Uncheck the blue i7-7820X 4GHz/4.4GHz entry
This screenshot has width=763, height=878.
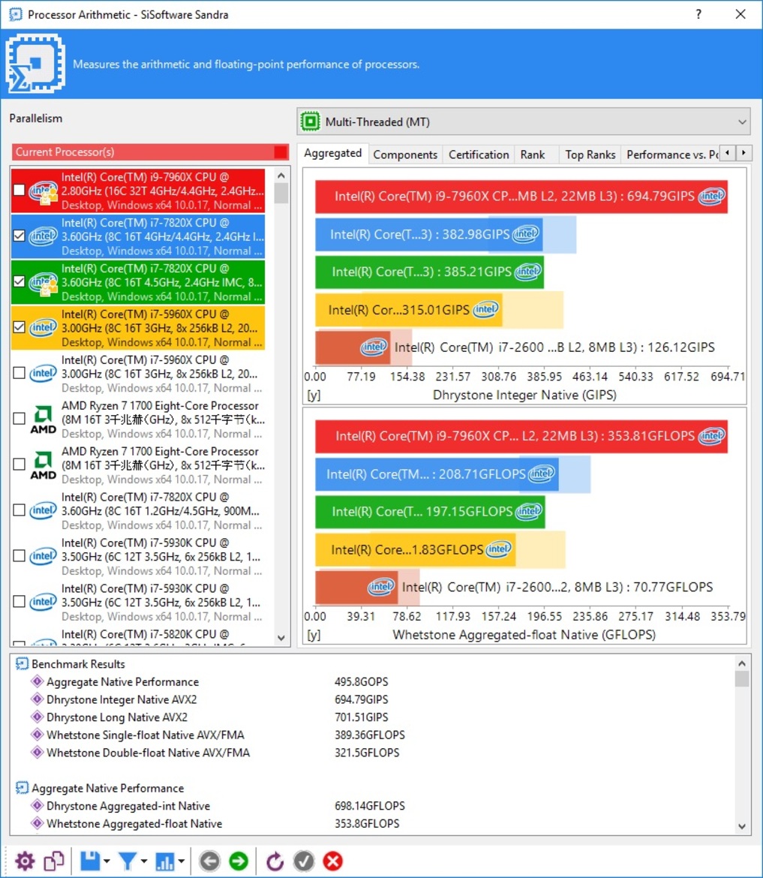19,236
